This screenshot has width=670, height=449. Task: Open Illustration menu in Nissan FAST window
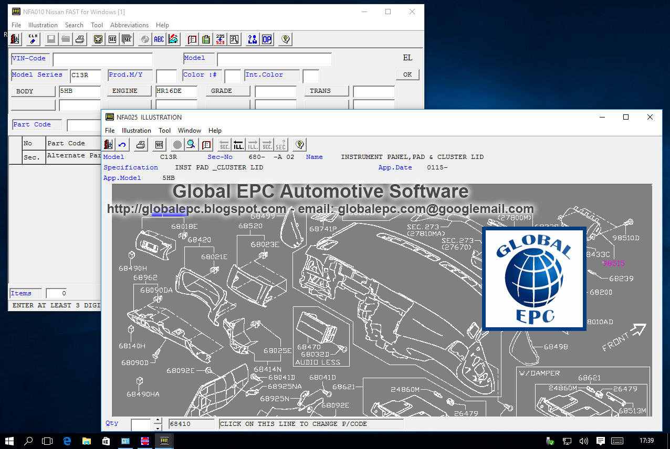[43, 25]
